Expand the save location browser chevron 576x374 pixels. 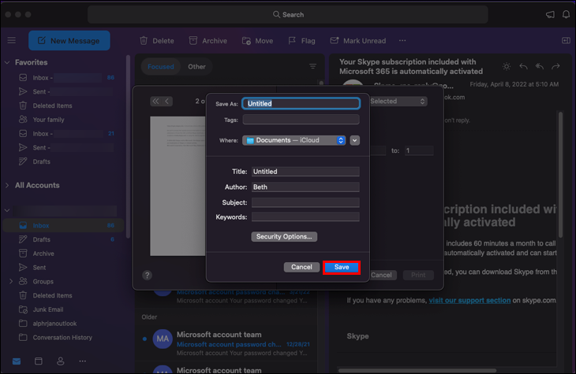tap(355, 140)
